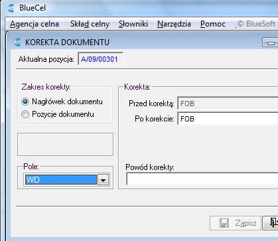This screenshot has height=241, width=278.
Task: Open the Narzędzia menu
Action: coord(174,24)
